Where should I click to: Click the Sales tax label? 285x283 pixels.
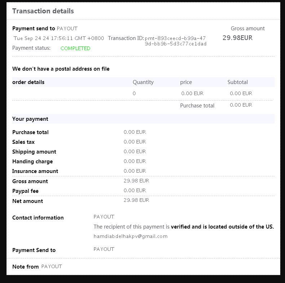pyautogui.click(x=23, y=142)
